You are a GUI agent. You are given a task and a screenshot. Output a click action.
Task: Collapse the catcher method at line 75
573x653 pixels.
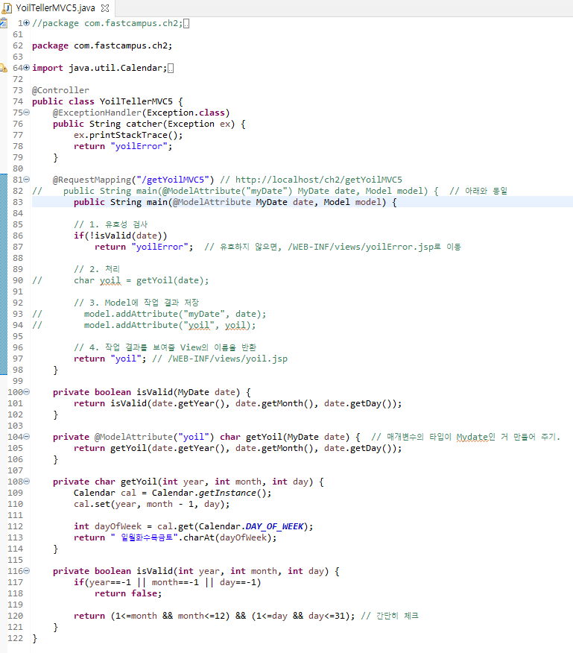coord(27,113)
